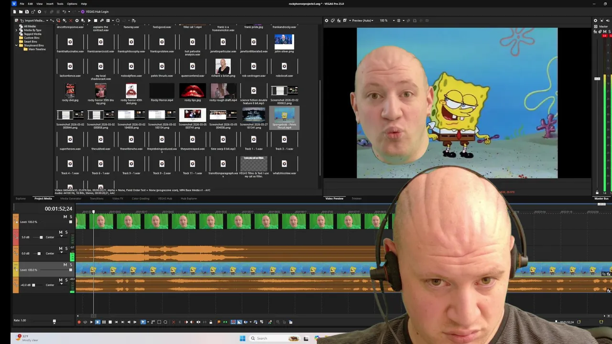Switch to the Video FX tab
The image size is (612, 344).
pyautogui.click(x=118, y=198)
